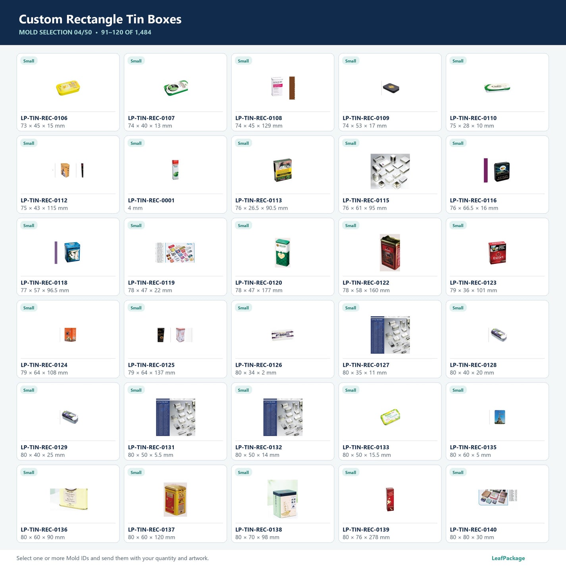The width and height of the screenshot is (566, 566).
Task: Open the LeafPackage brand link
Action: click(x=508, y=558)
